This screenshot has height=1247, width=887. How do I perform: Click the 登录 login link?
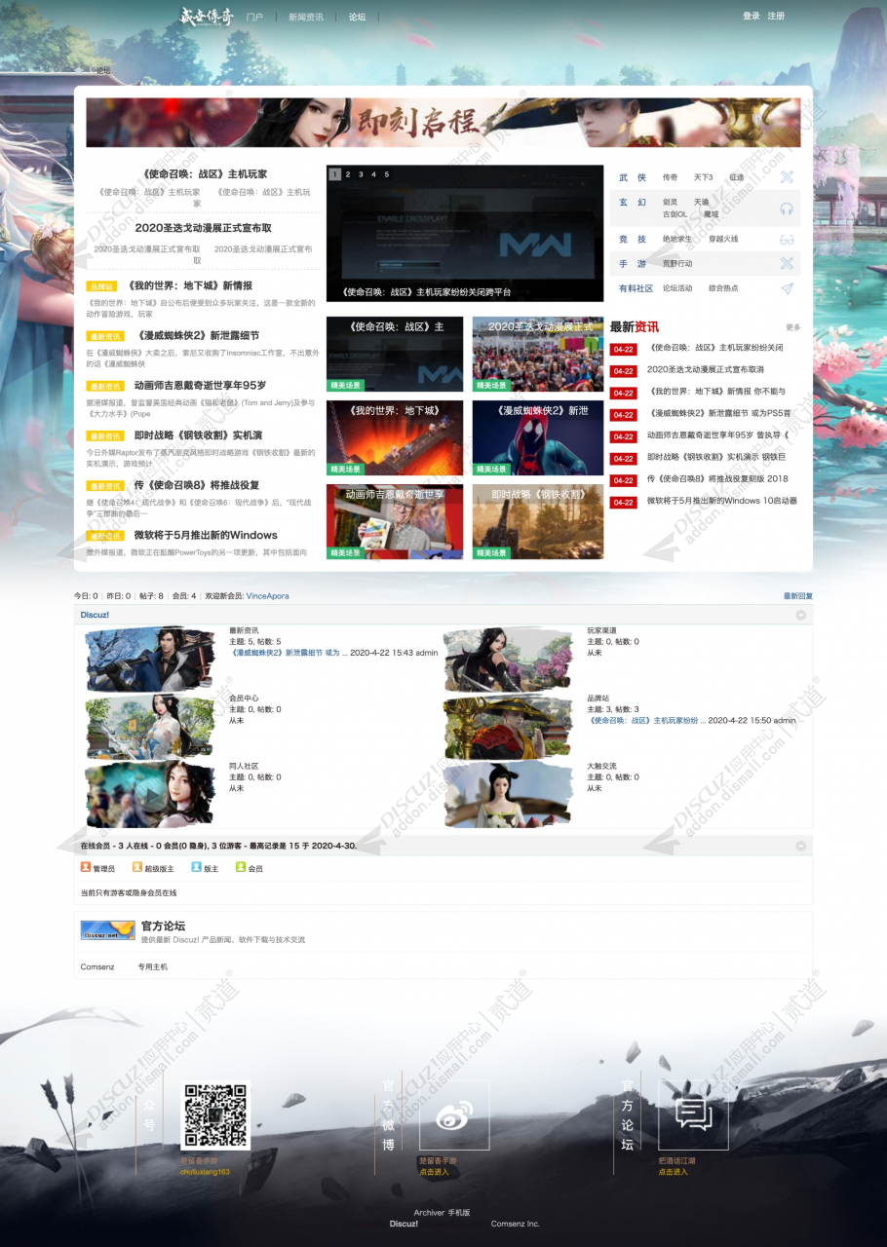(752, 16)
